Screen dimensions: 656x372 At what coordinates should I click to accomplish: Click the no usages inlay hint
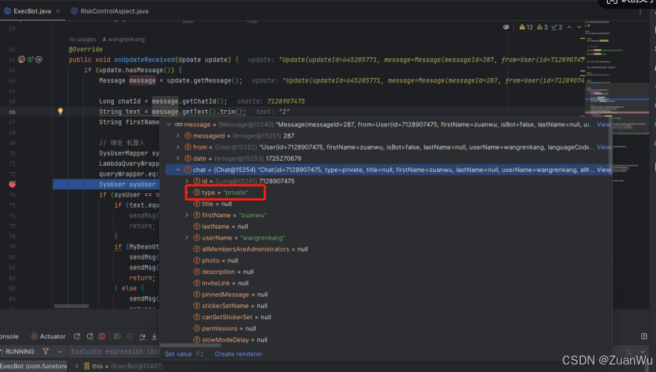pyautogui.click(x=83, y=39)
